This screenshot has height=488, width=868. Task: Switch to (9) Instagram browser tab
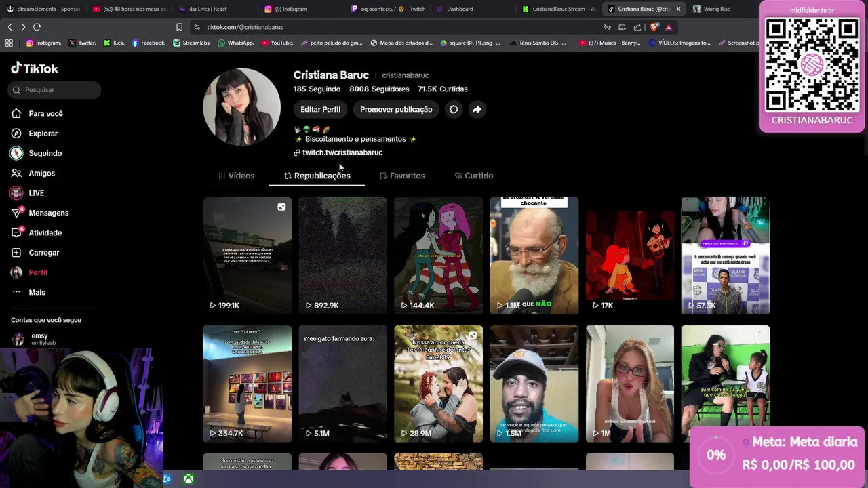300,9
